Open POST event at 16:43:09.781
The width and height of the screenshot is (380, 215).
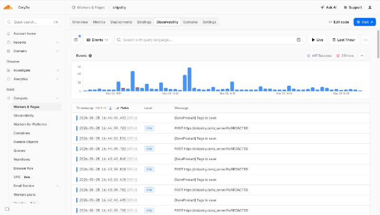(220, 190)
